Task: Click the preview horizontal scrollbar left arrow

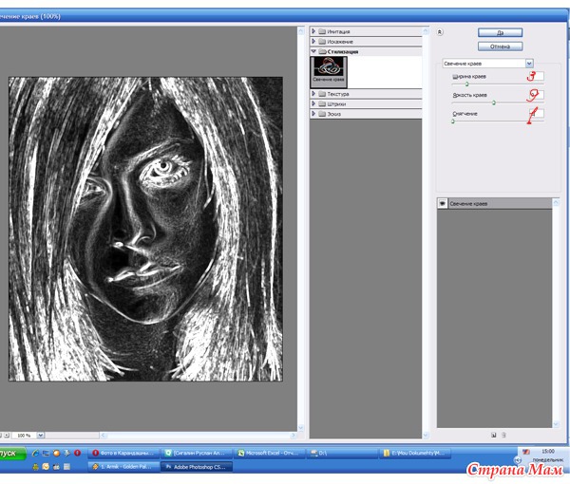Action: [x=103, y=435]
